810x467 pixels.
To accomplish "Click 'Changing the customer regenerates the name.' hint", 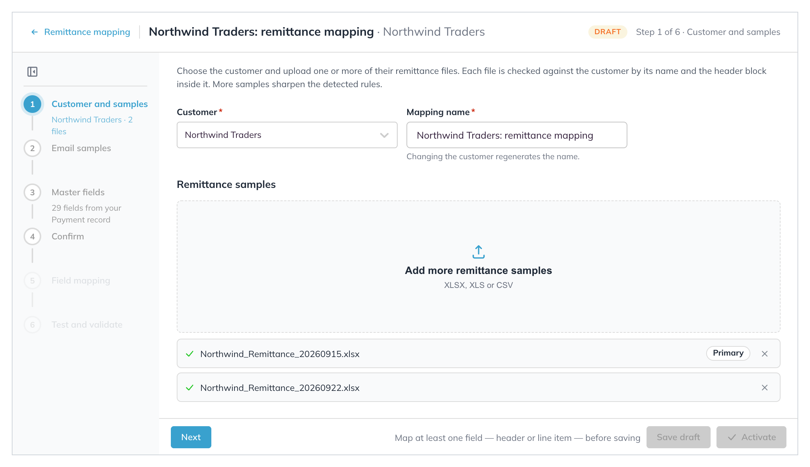I will pyautogui.click(x=493, y=157).
